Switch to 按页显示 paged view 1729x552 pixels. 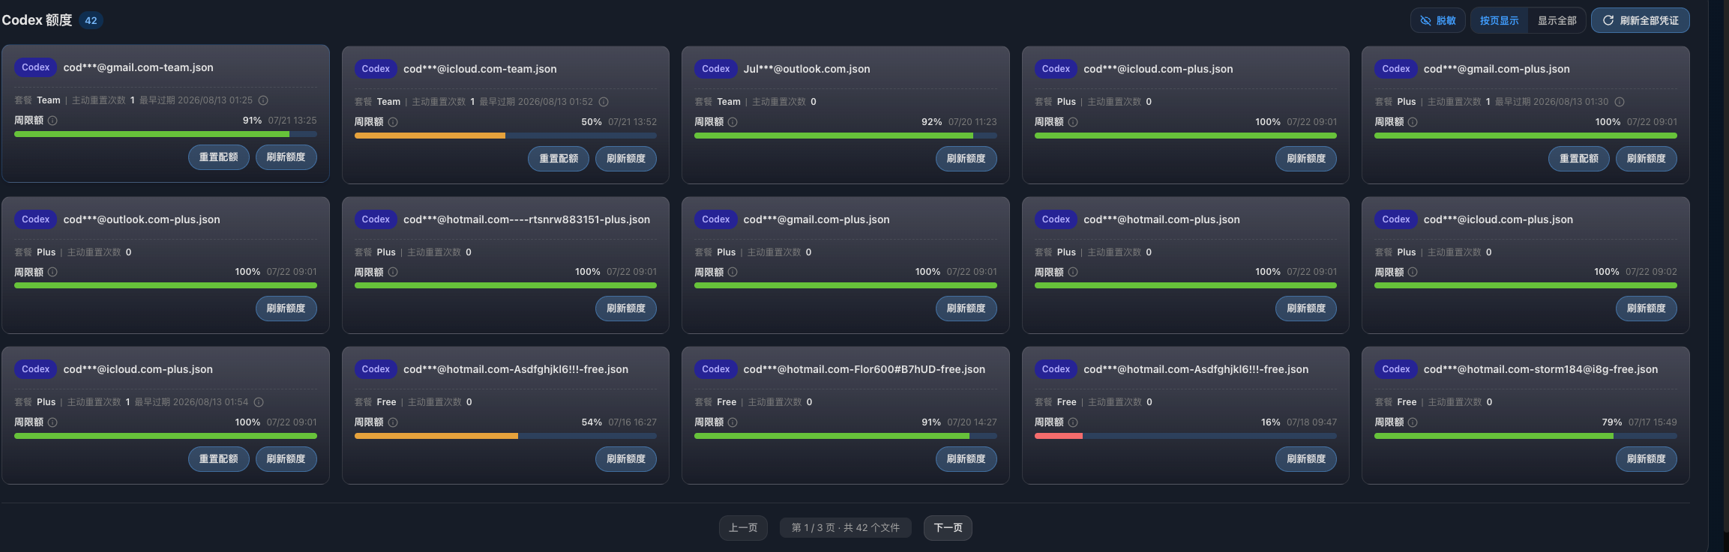pos(1499,20)
